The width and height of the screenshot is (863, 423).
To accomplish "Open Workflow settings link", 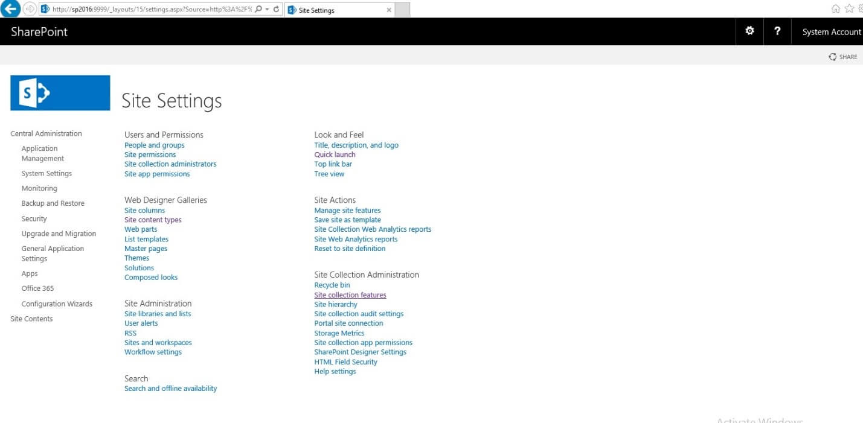I will click(x=153, y=352).
